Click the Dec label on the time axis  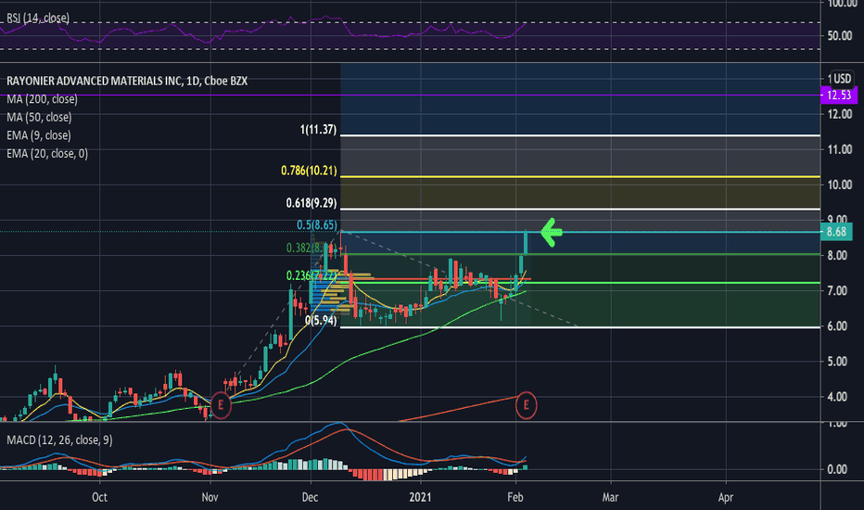click(310, 497)
